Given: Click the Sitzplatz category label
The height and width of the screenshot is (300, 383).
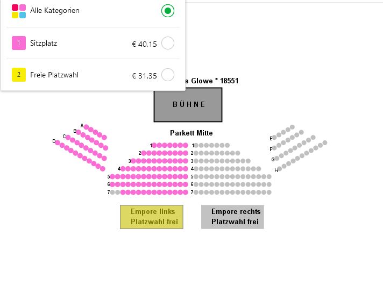Looking at the screenshot, I should pyautogui.click(x=44, y=43).
